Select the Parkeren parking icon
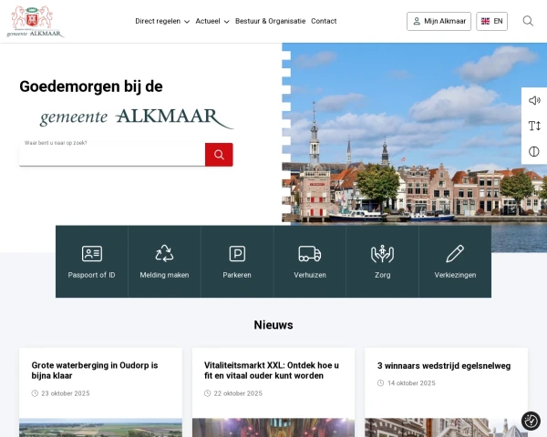 [237, 254]
